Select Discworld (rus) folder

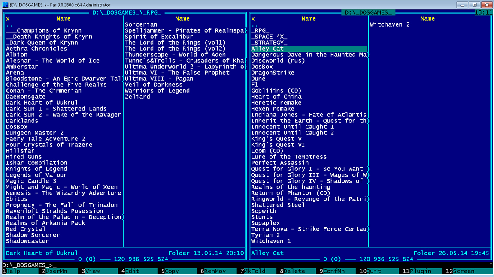point(278,61)
